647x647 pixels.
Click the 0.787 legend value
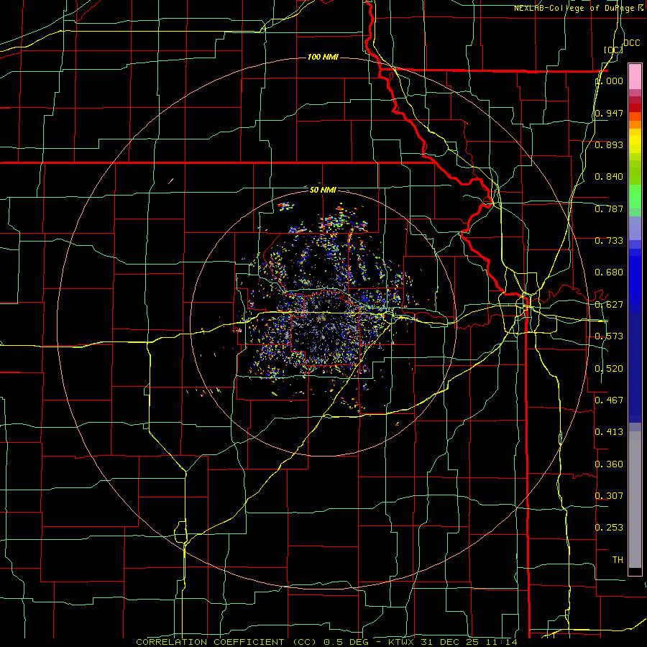tap(609, 208)
